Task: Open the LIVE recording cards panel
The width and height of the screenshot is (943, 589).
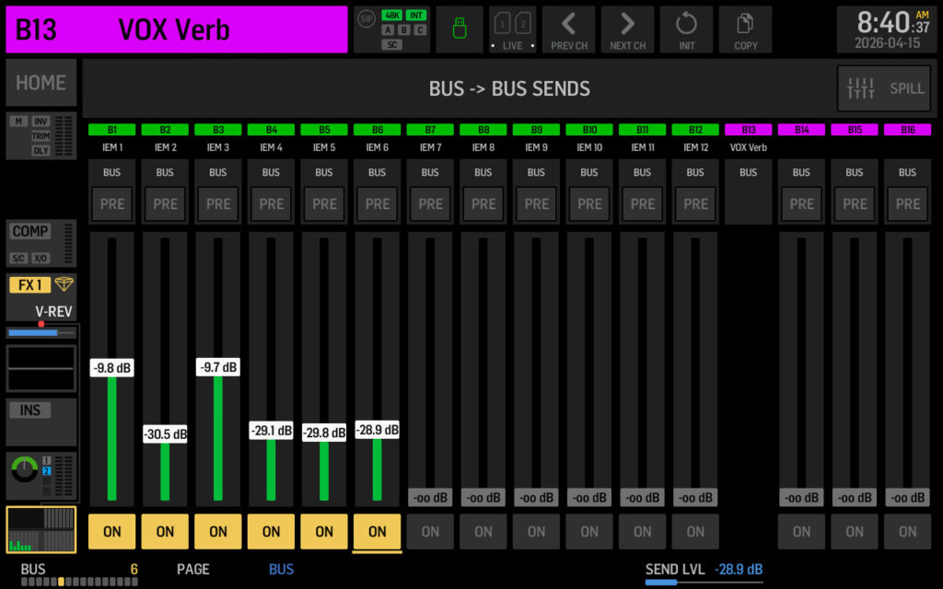Action: [x=512, y=29]
